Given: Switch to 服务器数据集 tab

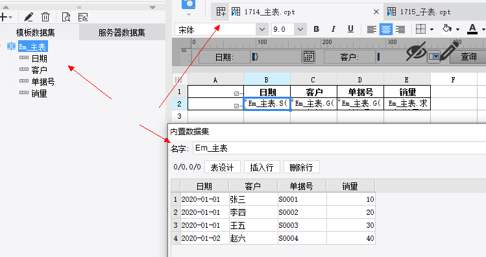Looking at the screenshot, I should tap(122, 32).
